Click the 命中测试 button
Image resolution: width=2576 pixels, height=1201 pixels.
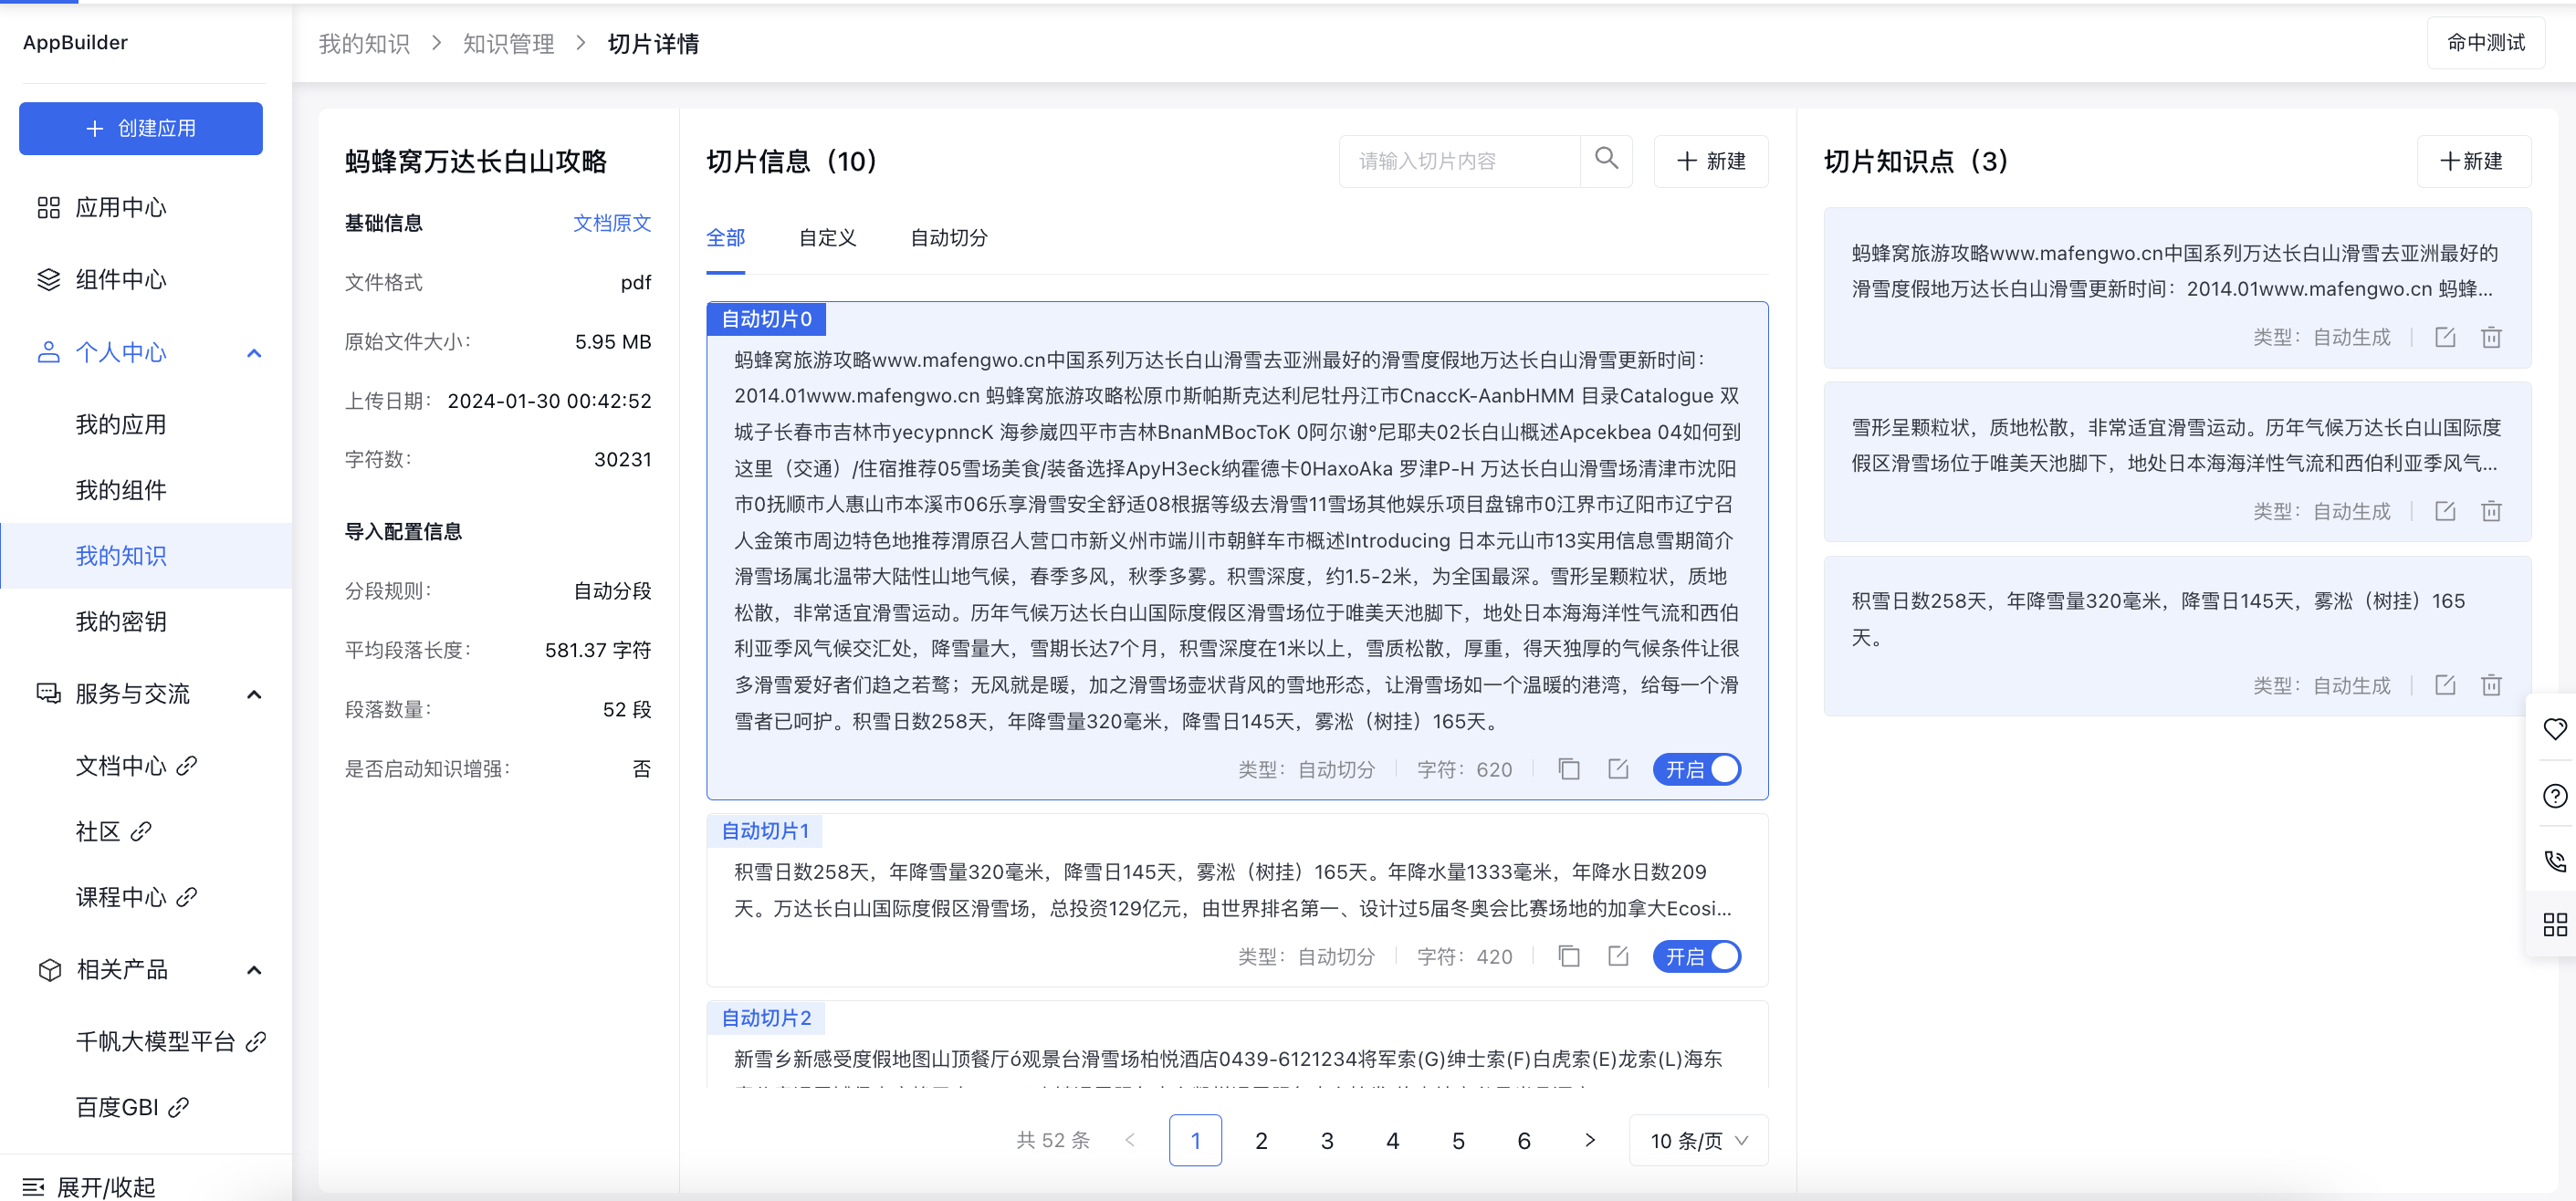(x=2485, y=43)
